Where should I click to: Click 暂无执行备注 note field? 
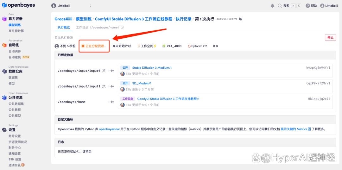[64, 37]
